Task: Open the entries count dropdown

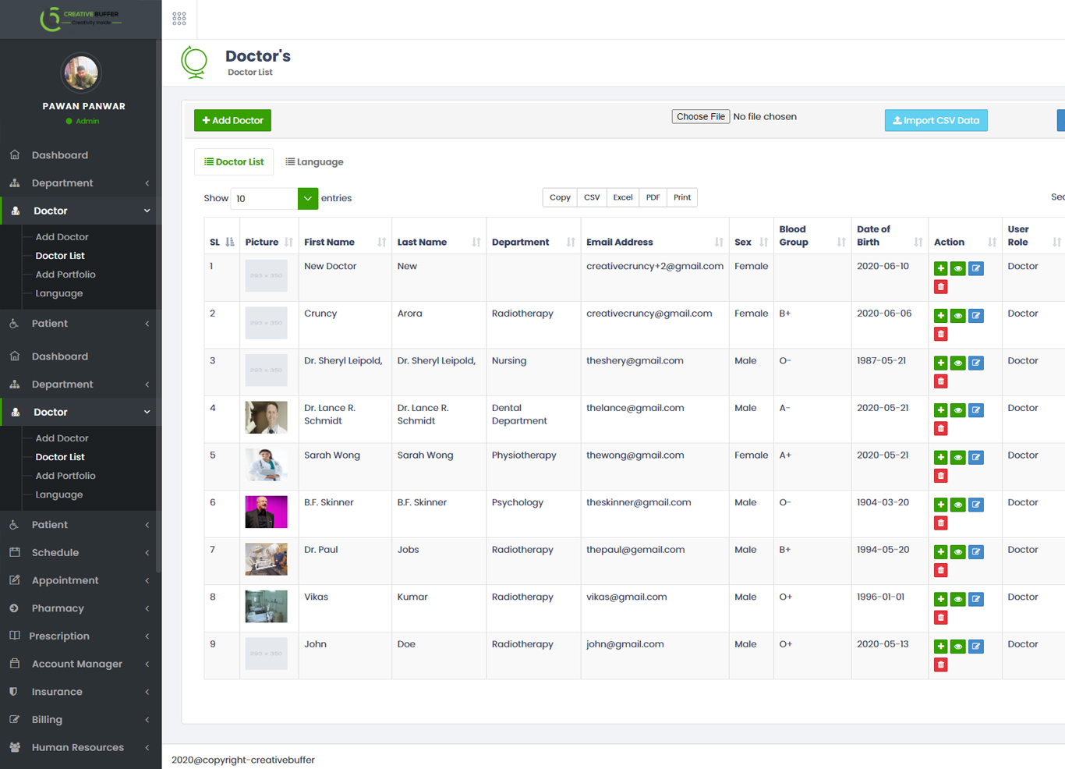Action: pos(307,198)
